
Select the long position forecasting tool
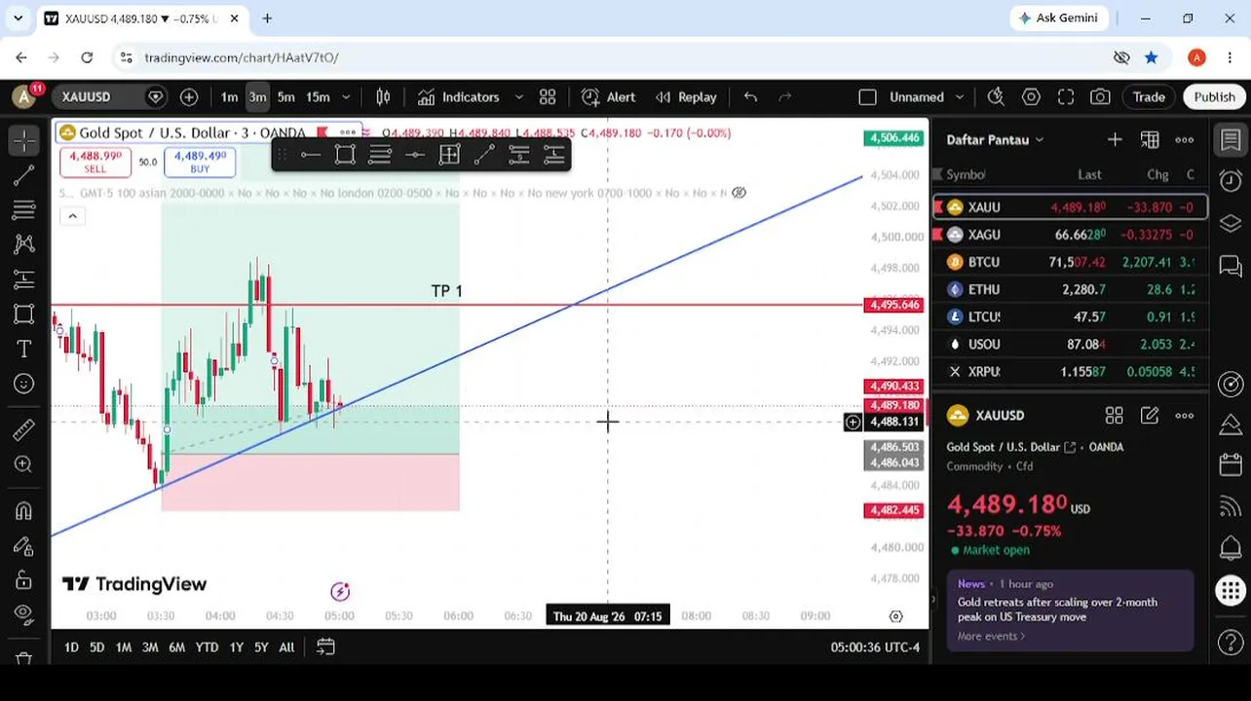pyautogui.click(x=24, y=279)
